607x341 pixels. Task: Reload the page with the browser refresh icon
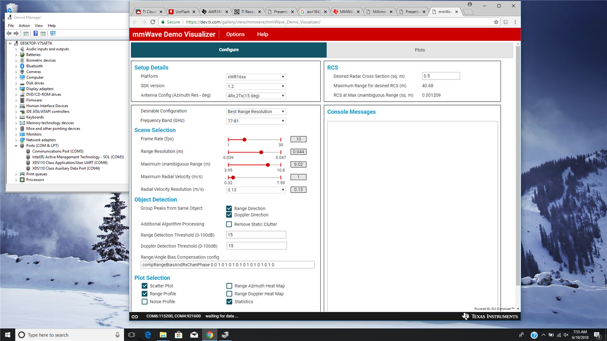click(152, 22)
